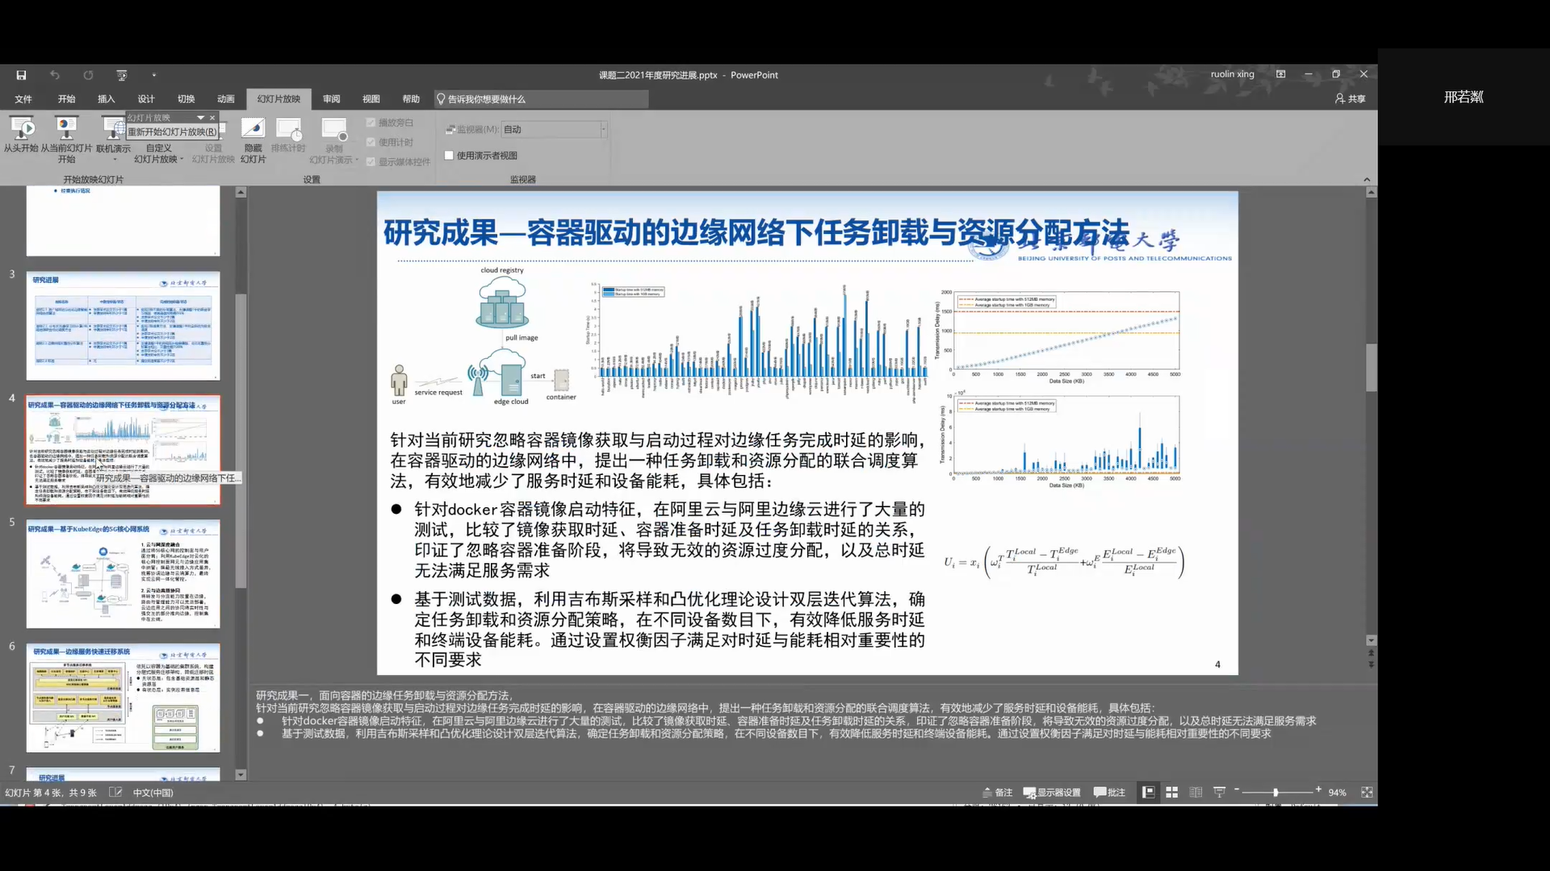
Task: Expand the 幻灯片放映 popup dropdown arrow
Action: pyautogui.click(x=200, y=118)
